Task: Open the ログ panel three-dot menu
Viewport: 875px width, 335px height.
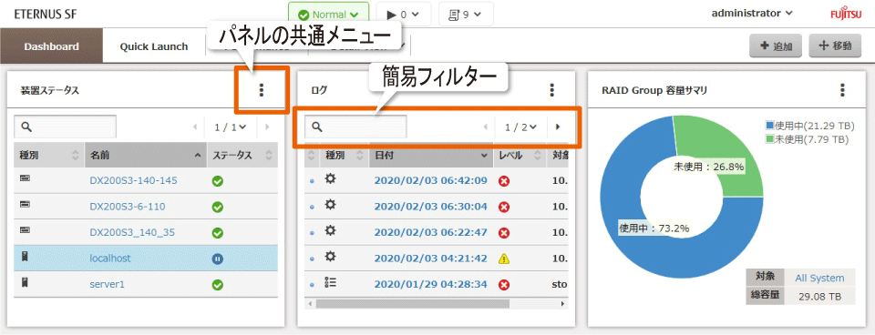Action: tap(552, 90)
